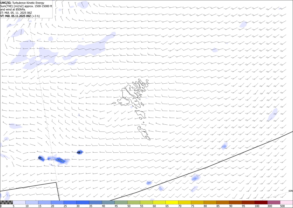Click the 'IT: Mið. 05. 11. 2025 06Z' line
This screenshot has height=208, width=293.
[x=16, y=13]
